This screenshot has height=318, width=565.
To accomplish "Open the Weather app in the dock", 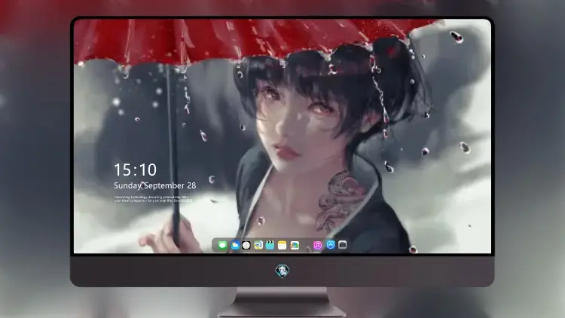I will [x=235, y=246].
